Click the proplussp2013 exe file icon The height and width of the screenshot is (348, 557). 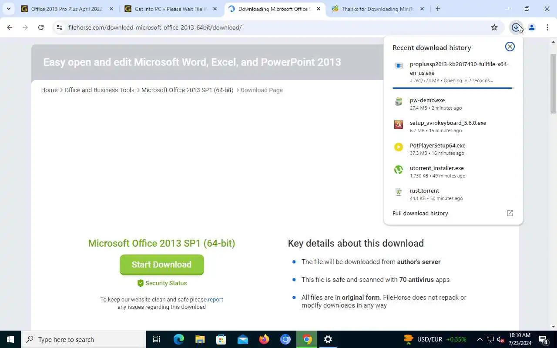(398, 66)
